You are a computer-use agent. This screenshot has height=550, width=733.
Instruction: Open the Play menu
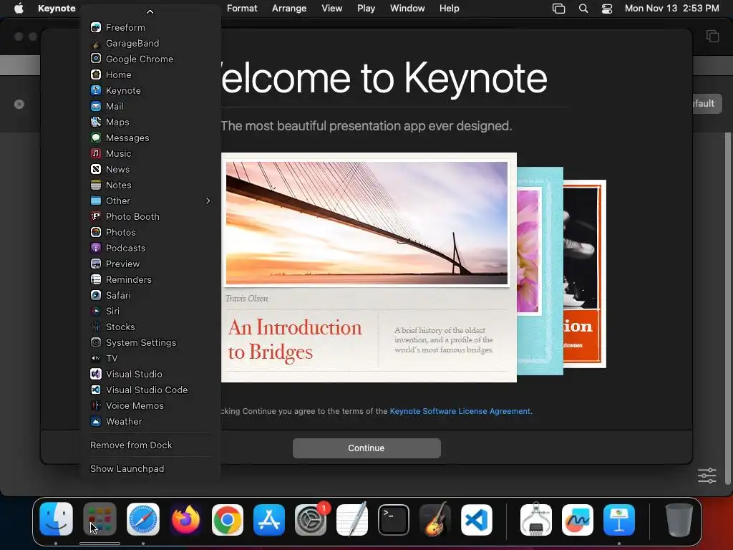pos(366,8)
